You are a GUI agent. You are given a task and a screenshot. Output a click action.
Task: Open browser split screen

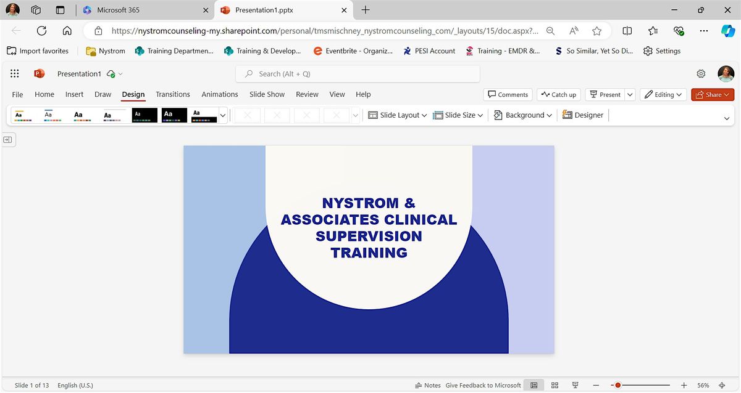(627, 31)
